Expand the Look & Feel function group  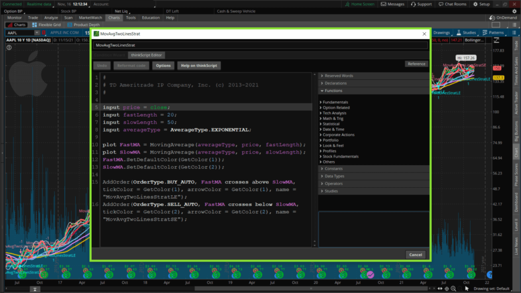tap(332, 145)
